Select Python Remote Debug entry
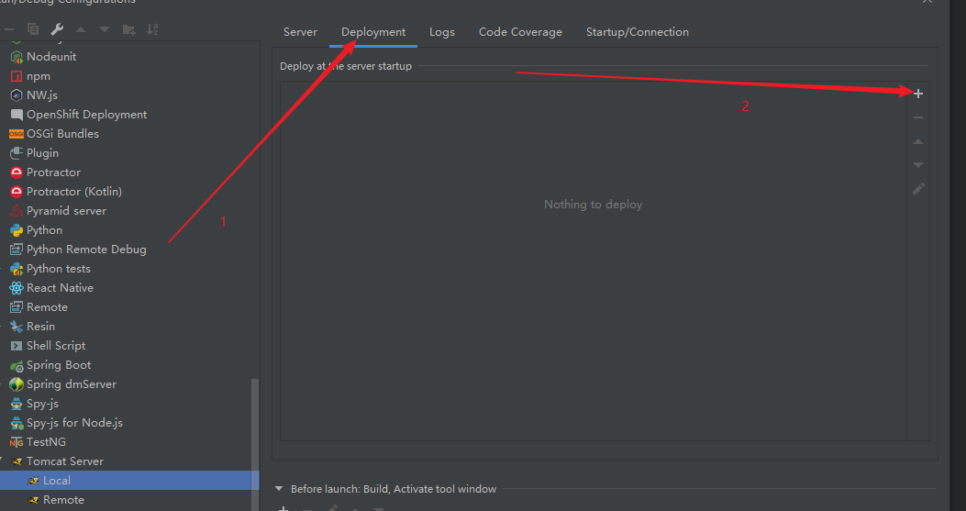The height and width of the screenshot is (511, 966). click(x=86, y=249)
